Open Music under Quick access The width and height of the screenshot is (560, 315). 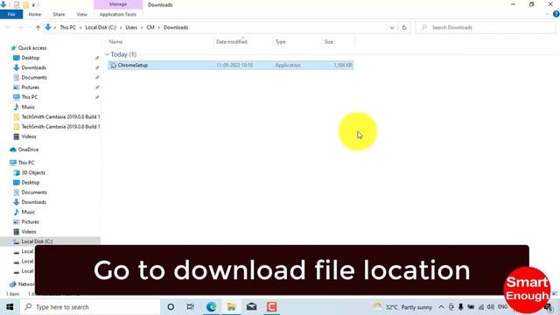28,107
